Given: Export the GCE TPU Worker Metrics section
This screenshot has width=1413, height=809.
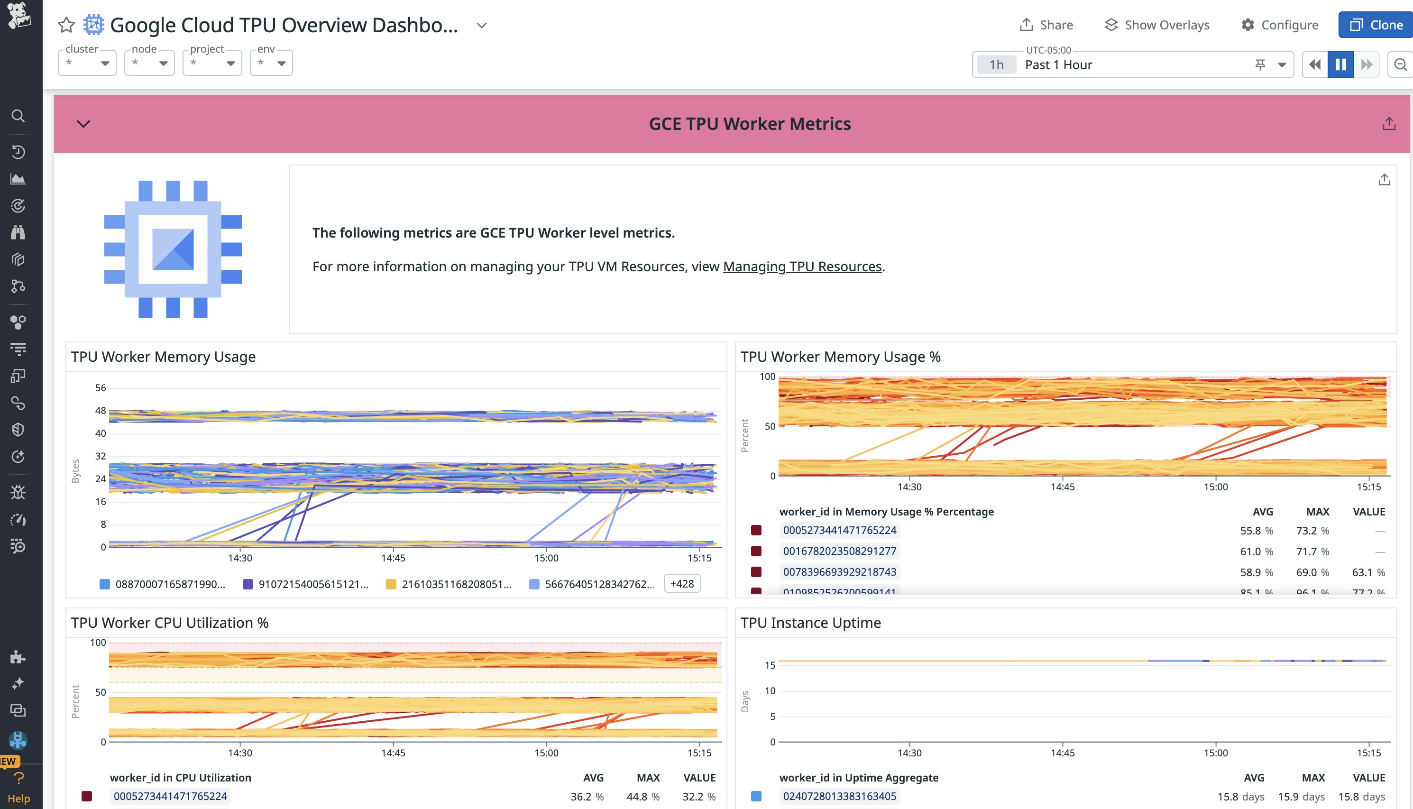Looking at the screenshot, I should (1389, 123).
